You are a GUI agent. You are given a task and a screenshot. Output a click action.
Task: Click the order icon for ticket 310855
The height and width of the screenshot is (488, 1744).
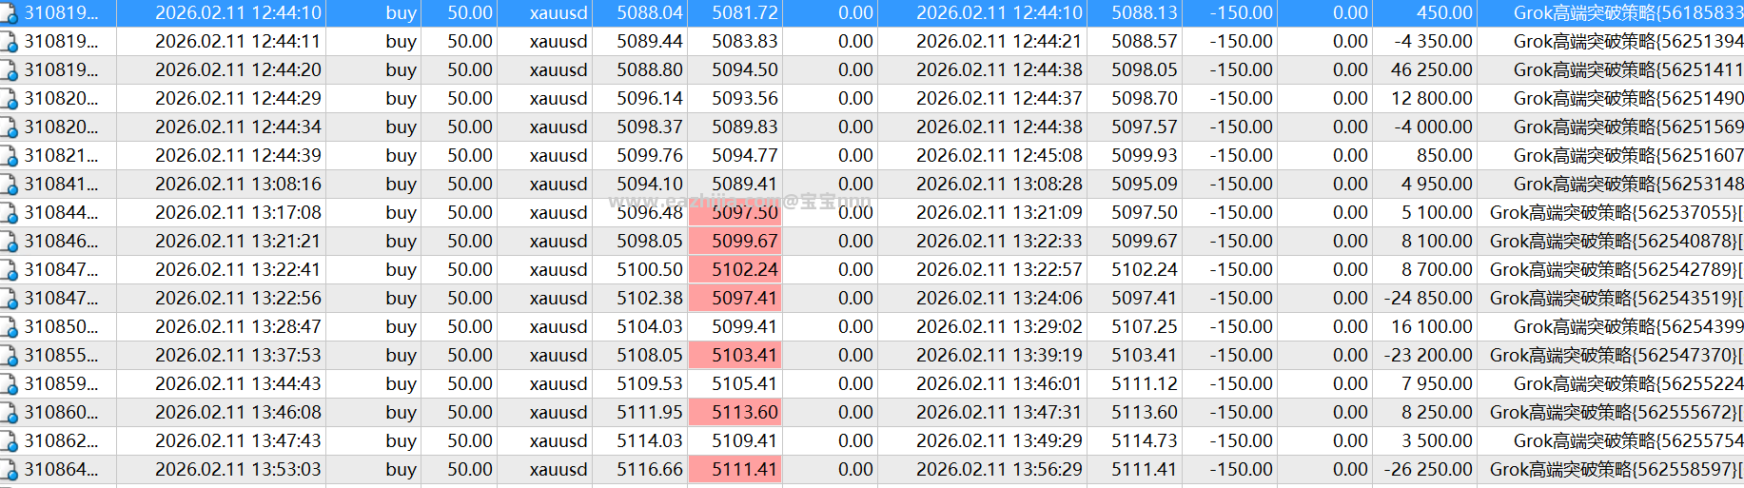click(x=9, y=356)
